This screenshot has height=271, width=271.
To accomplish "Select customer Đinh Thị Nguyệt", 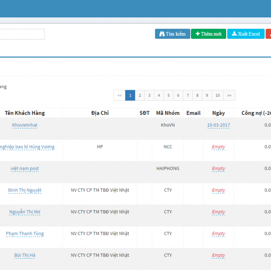I will point(25,190).
